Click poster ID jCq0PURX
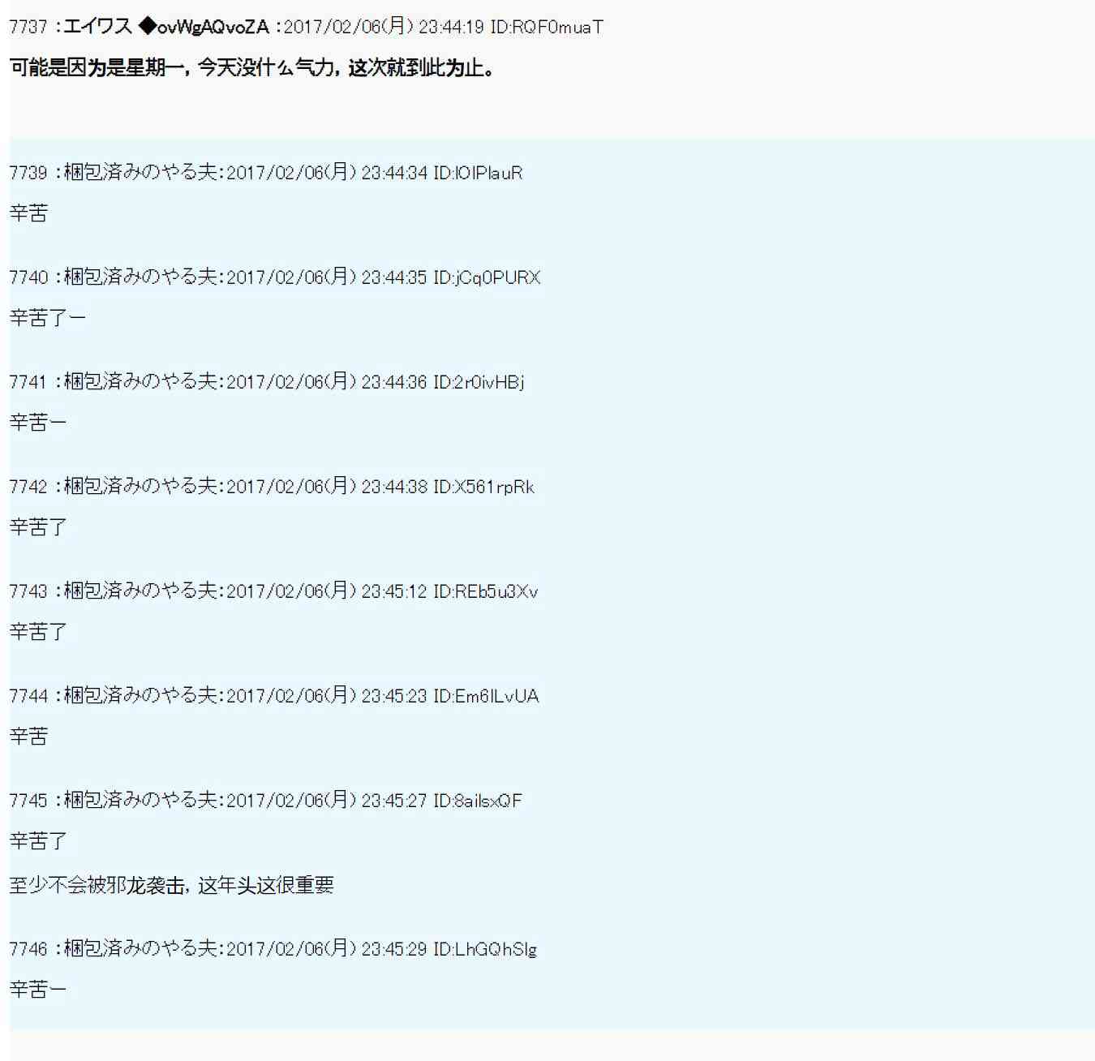 [x=487, y=277]
